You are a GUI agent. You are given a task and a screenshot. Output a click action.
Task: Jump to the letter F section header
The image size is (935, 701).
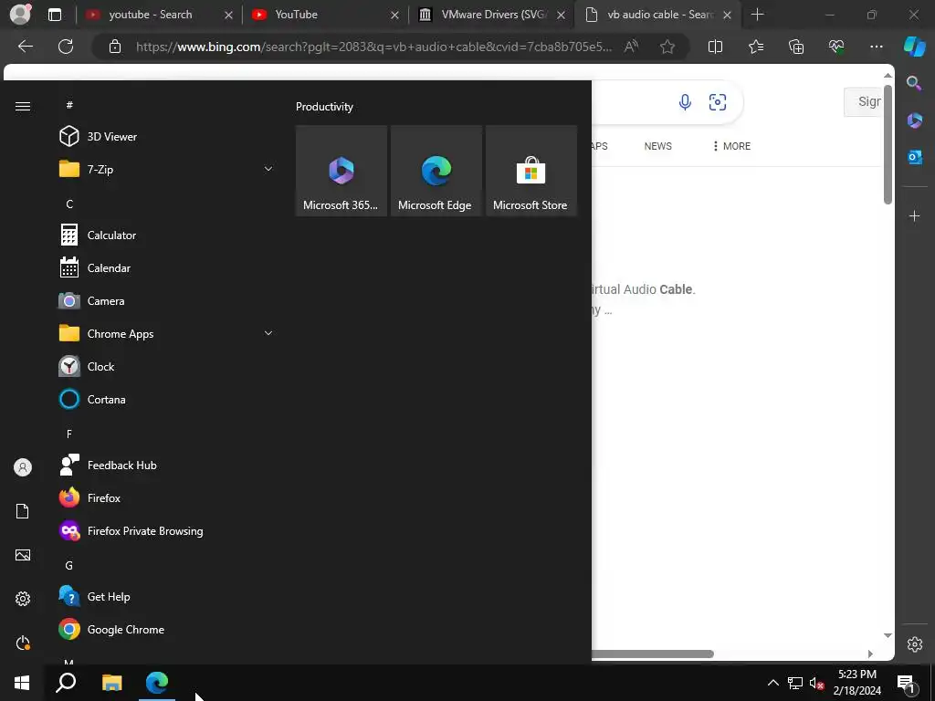tap(69, 434)
